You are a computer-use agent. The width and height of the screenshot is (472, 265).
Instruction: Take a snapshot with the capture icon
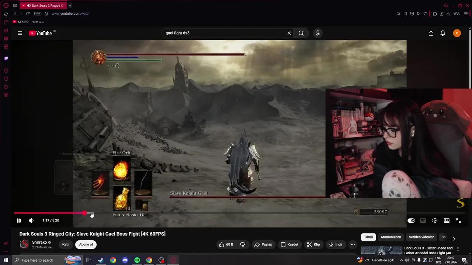[405, 14]
